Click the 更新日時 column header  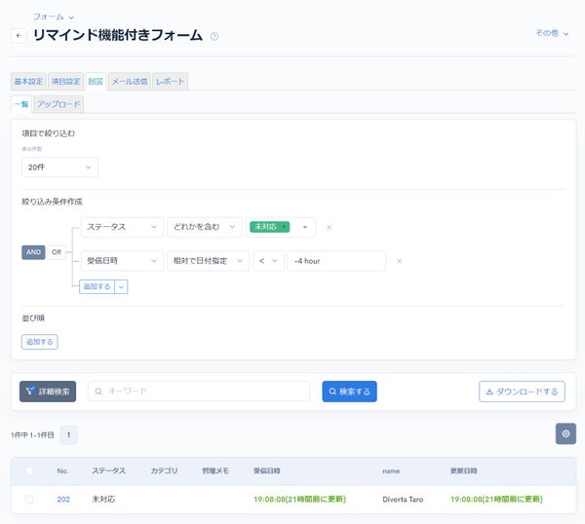tap(464, 470)
